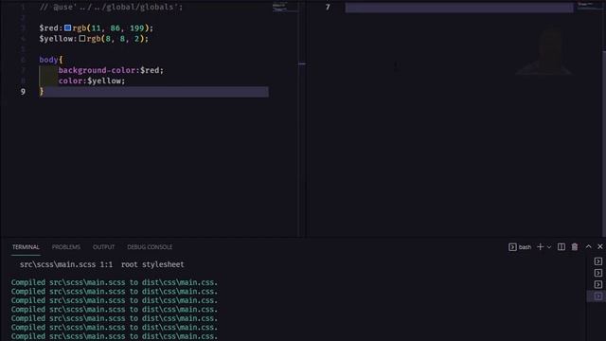Click the '$red:' variable declaration
Viewport: 606px width, 341px height.
[x=50, y=27]
